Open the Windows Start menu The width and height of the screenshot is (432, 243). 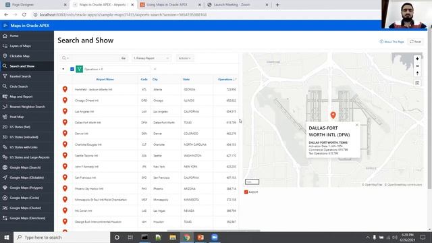7,237
